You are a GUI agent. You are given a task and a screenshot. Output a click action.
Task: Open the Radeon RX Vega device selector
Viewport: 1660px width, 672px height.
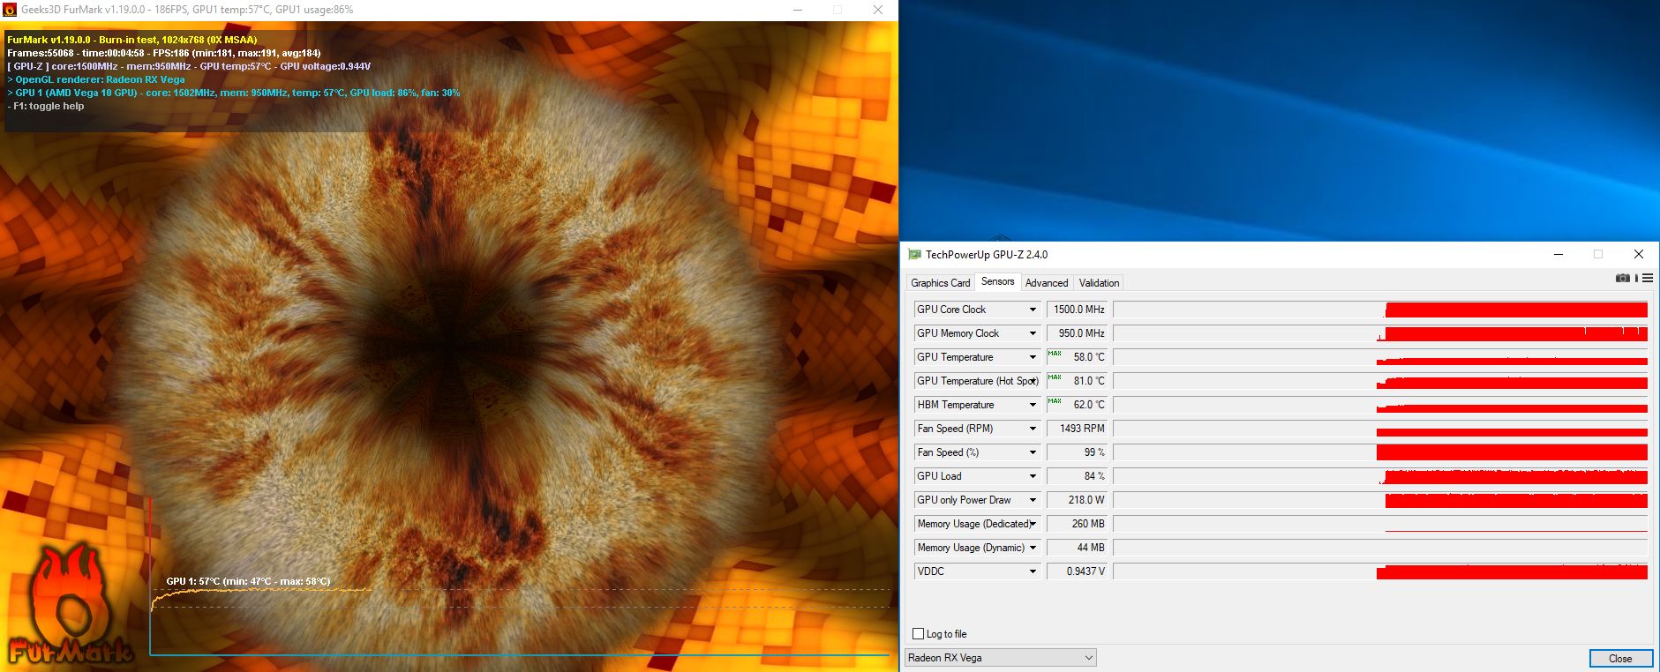click(x=1001, y=658)
